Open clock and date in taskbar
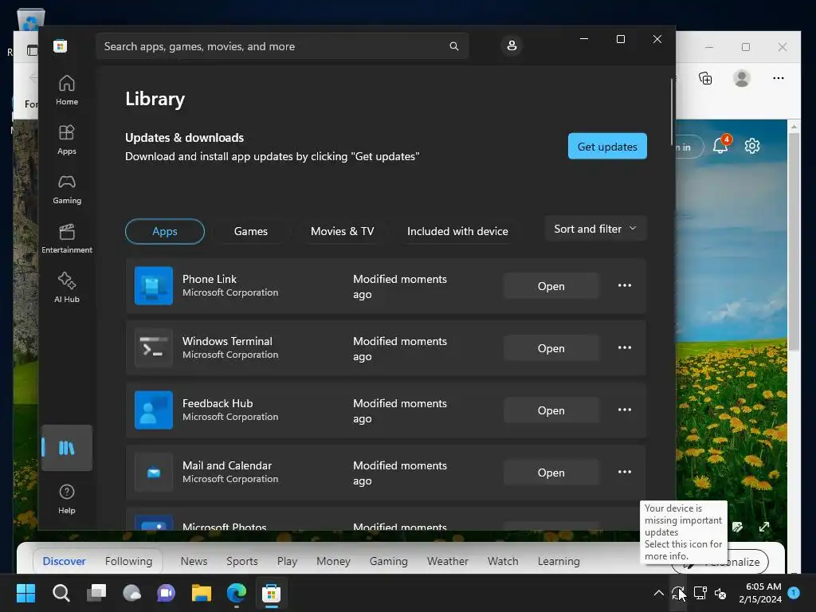 click(760, 593)
